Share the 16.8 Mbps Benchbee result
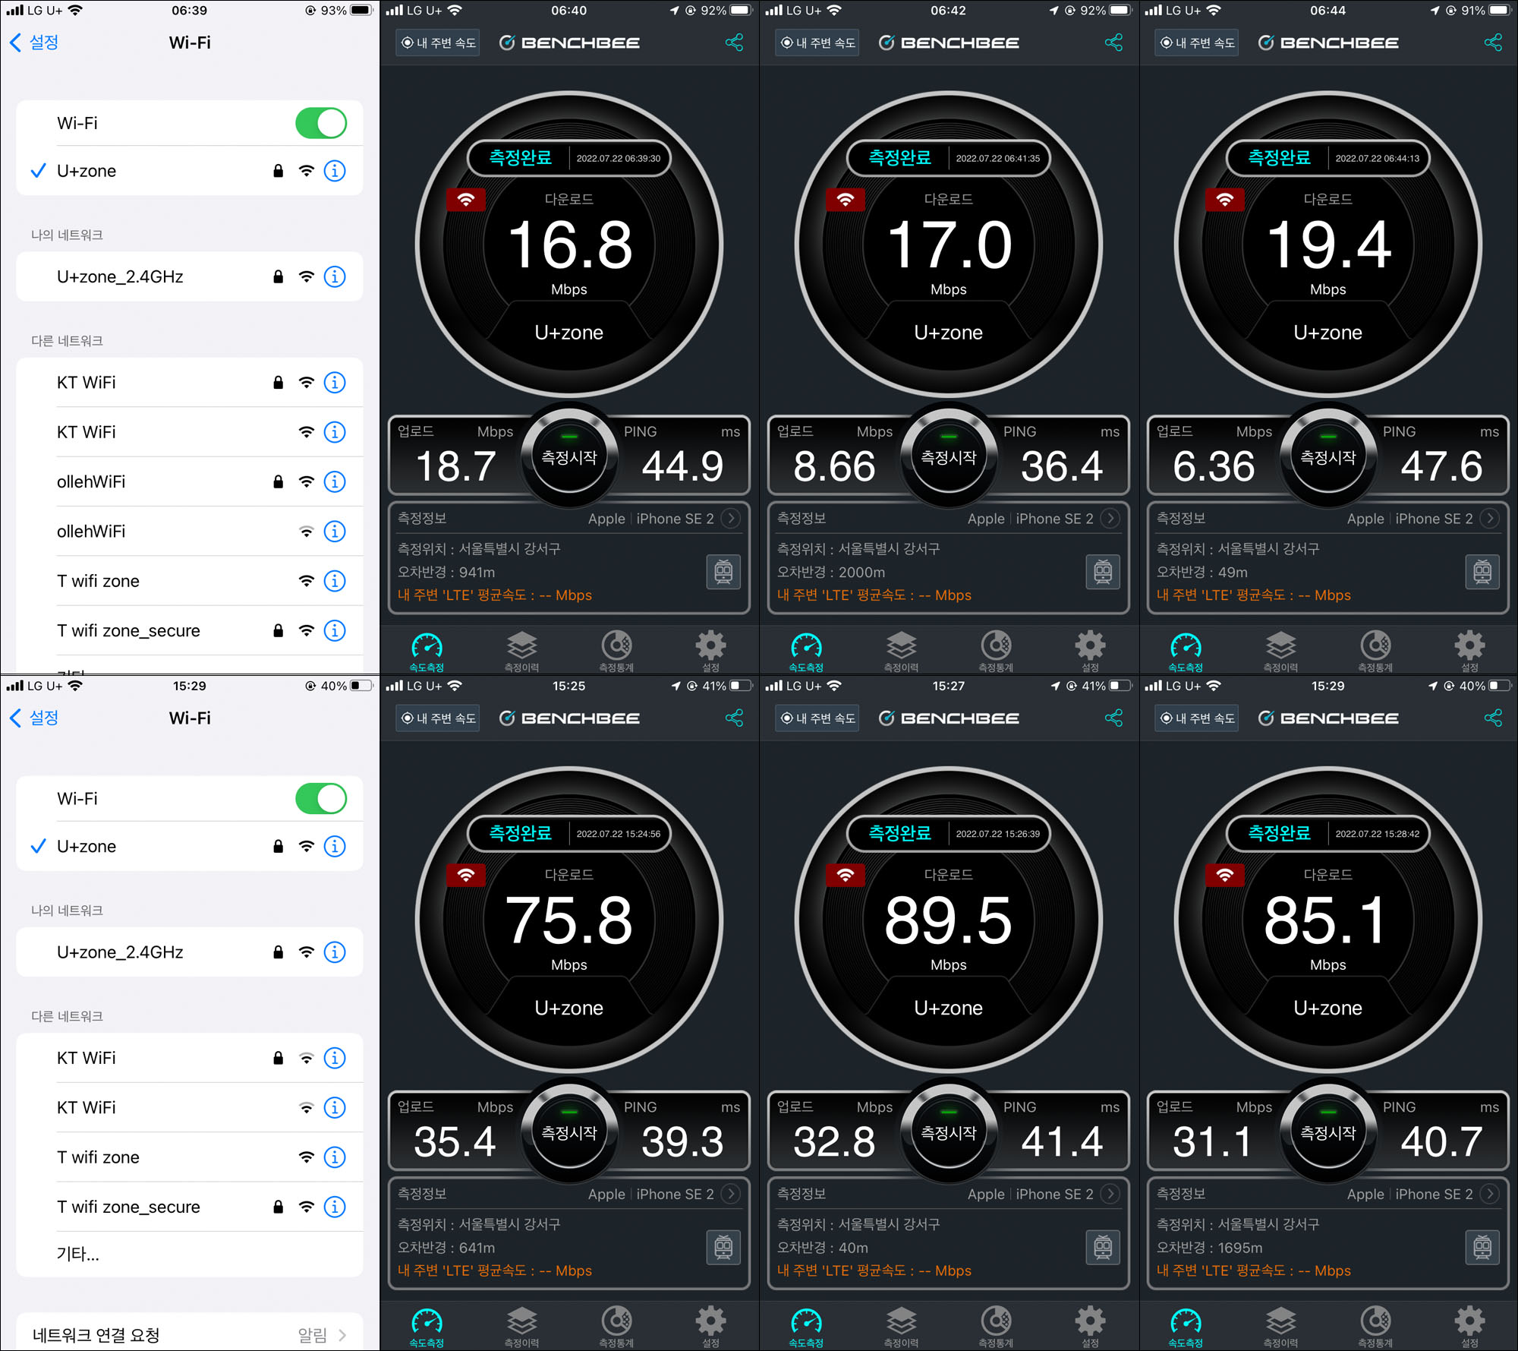The image size is (1518, 1351). coord(734,43)
